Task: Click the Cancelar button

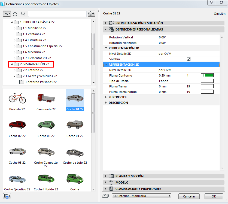Action: tap(189, 196)
